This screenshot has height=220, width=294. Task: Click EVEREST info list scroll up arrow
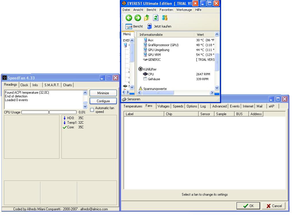point(217,34)
